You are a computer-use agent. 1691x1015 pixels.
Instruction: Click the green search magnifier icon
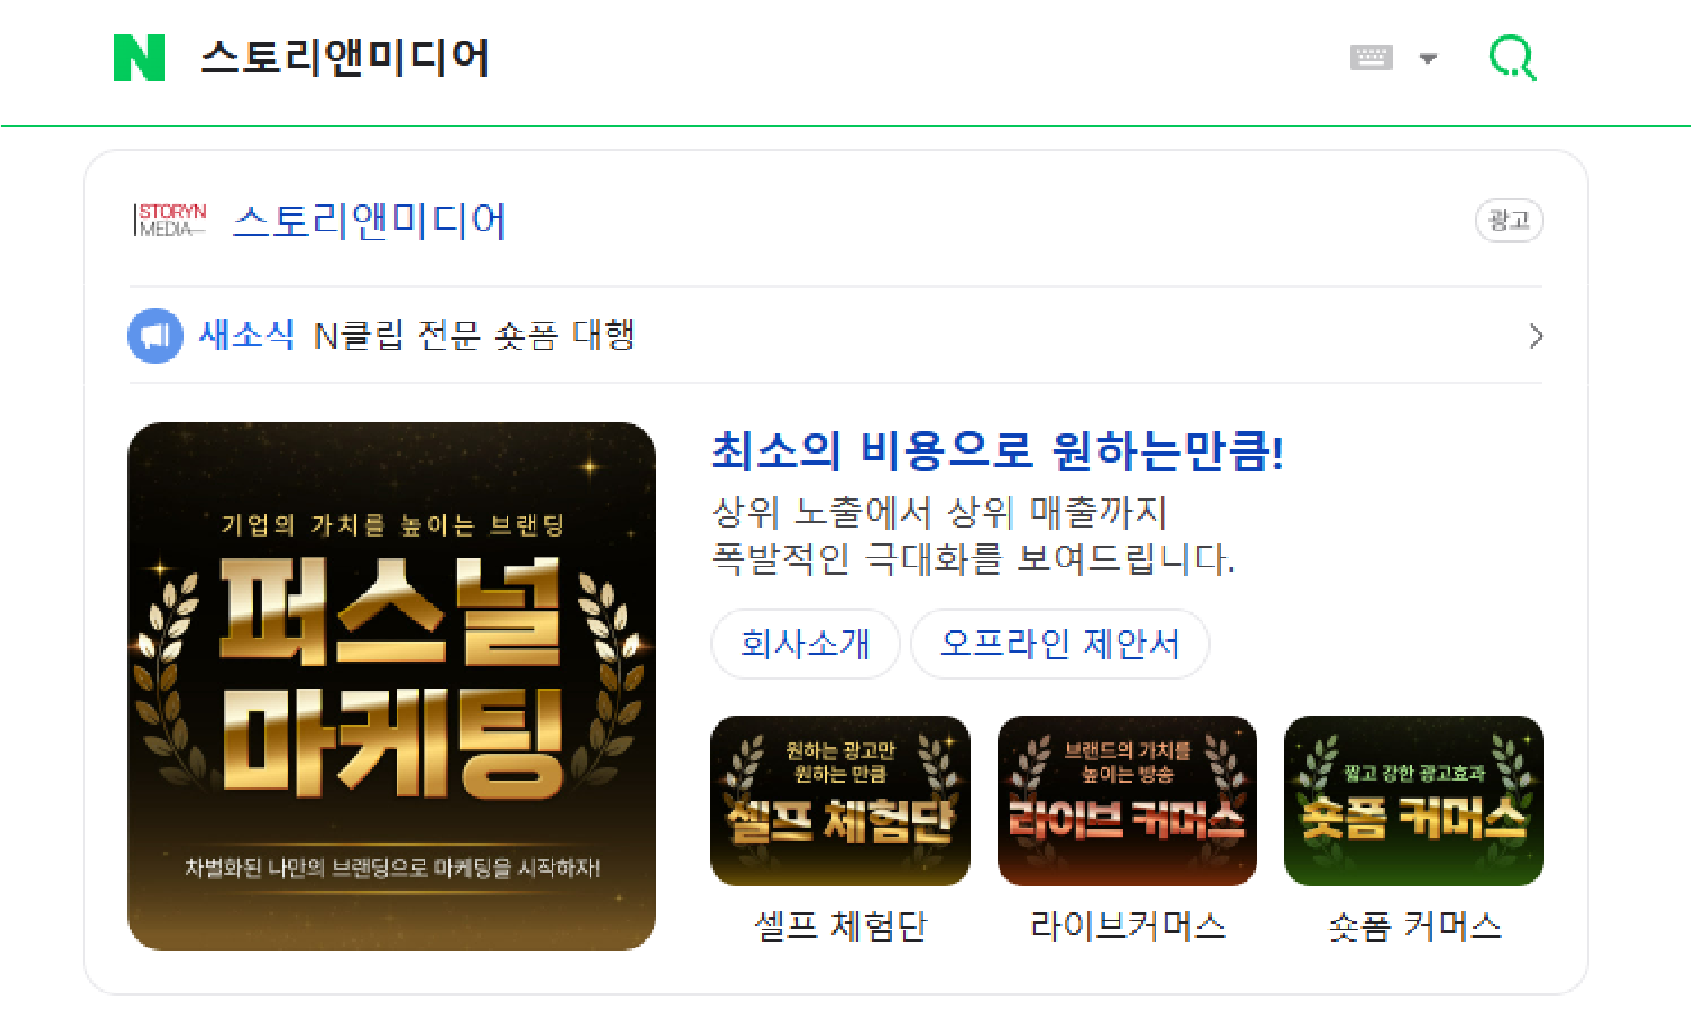[x=1513, y=58]
